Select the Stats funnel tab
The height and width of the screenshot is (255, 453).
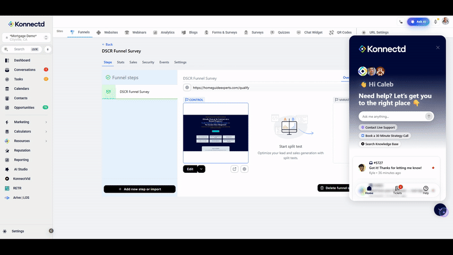pos(121,62)
